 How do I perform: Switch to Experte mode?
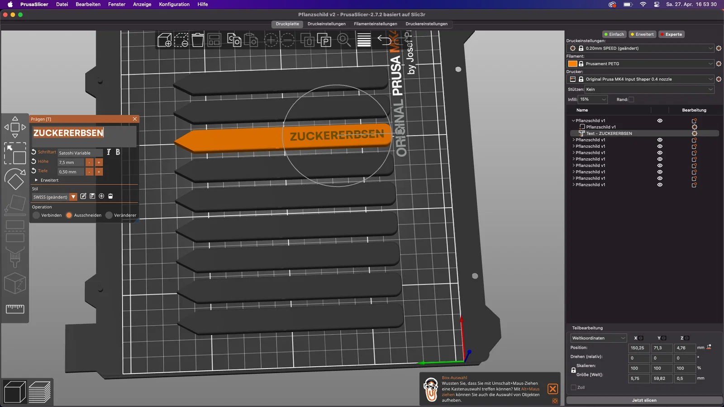pyautogui.click(x=672, y=34)
